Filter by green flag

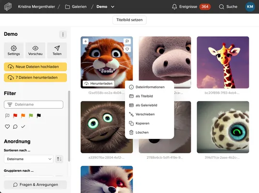[31, 116]
